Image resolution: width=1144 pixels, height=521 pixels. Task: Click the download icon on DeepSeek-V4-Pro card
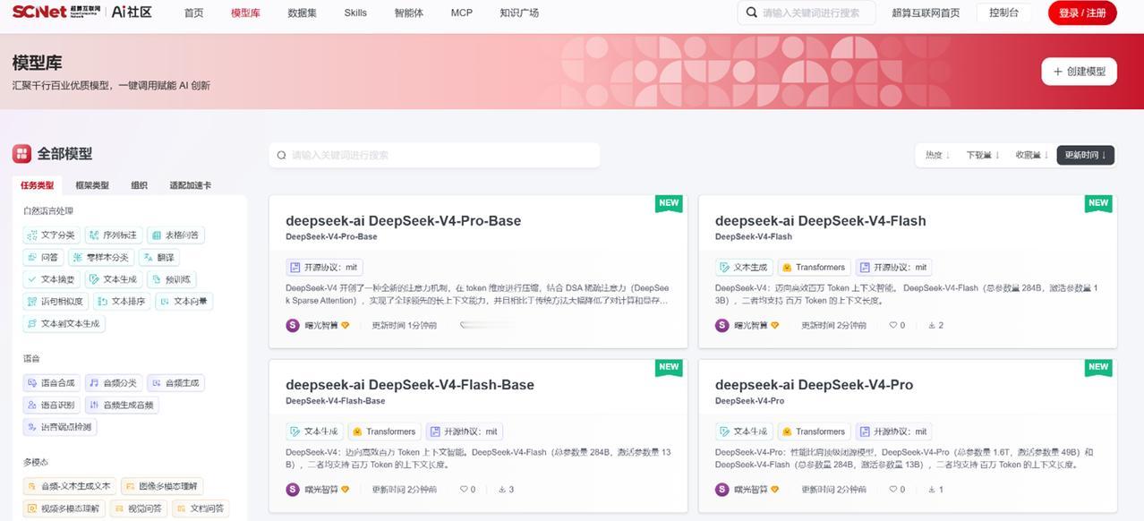931,490
